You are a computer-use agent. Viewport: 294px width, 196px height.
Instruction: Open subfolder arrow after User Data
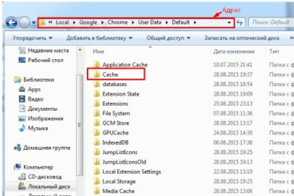point(167,22)
